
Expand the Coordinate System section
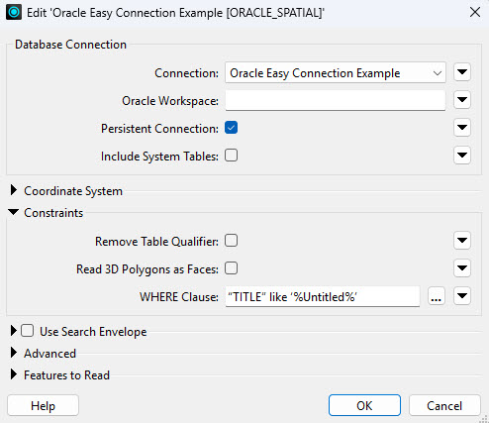tap(14, 190)
